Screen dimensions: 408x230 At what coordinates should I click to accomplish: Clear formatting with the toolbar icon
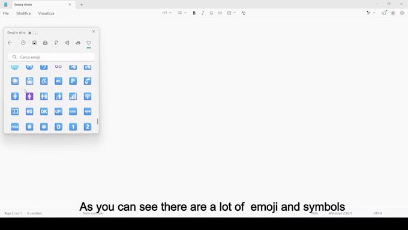(x=243, y=13)
